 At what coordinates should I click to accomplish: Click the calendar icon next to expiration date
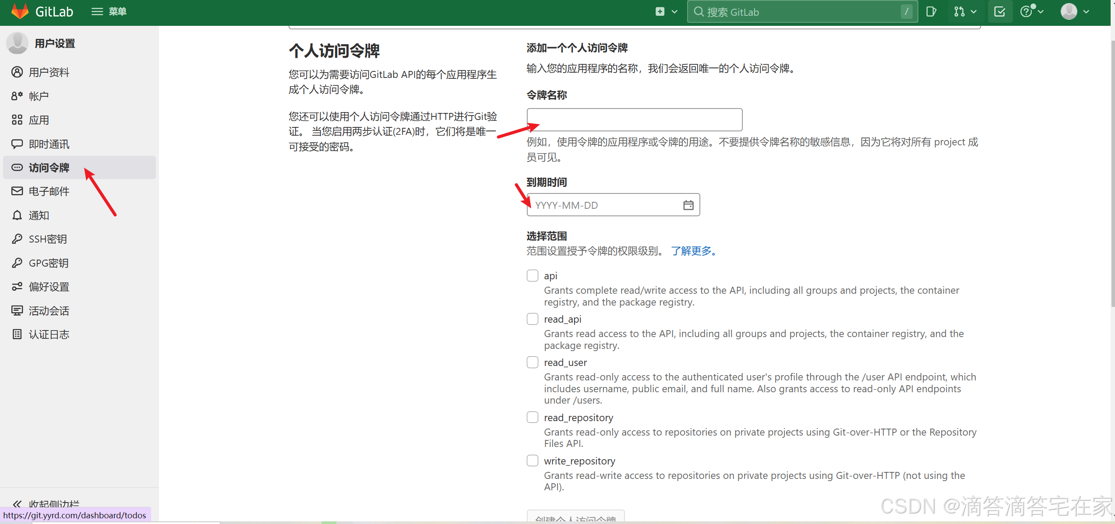coord(688,204)
